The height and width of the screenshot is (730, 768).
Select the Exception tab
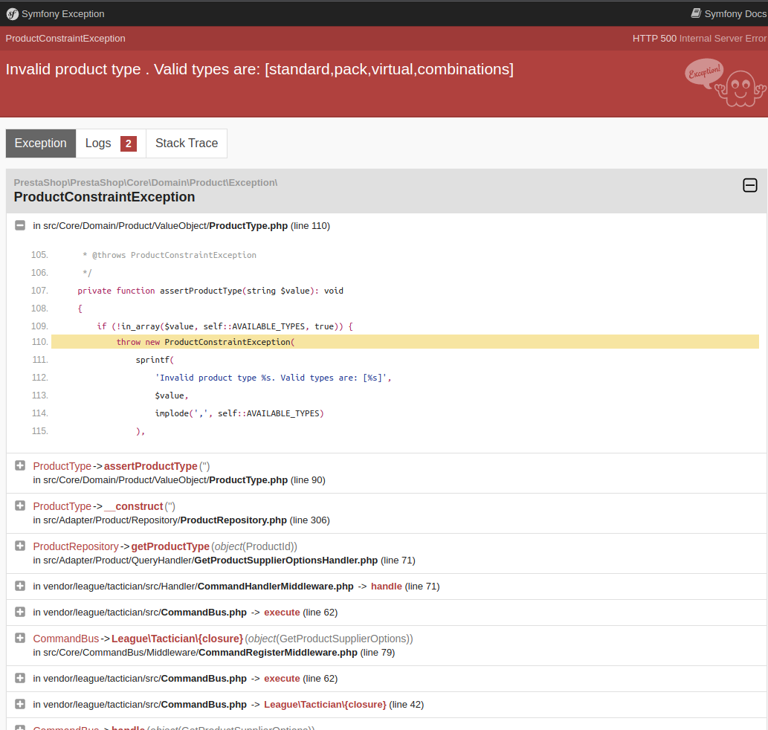pos(40,143)
